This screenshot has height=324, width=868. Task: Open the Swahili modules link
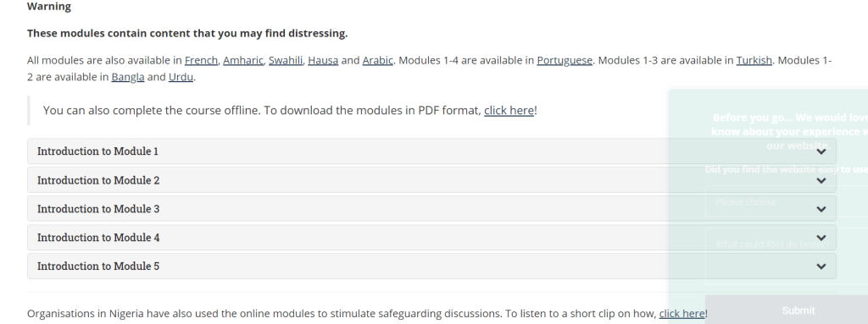click(x=286, y=60)
